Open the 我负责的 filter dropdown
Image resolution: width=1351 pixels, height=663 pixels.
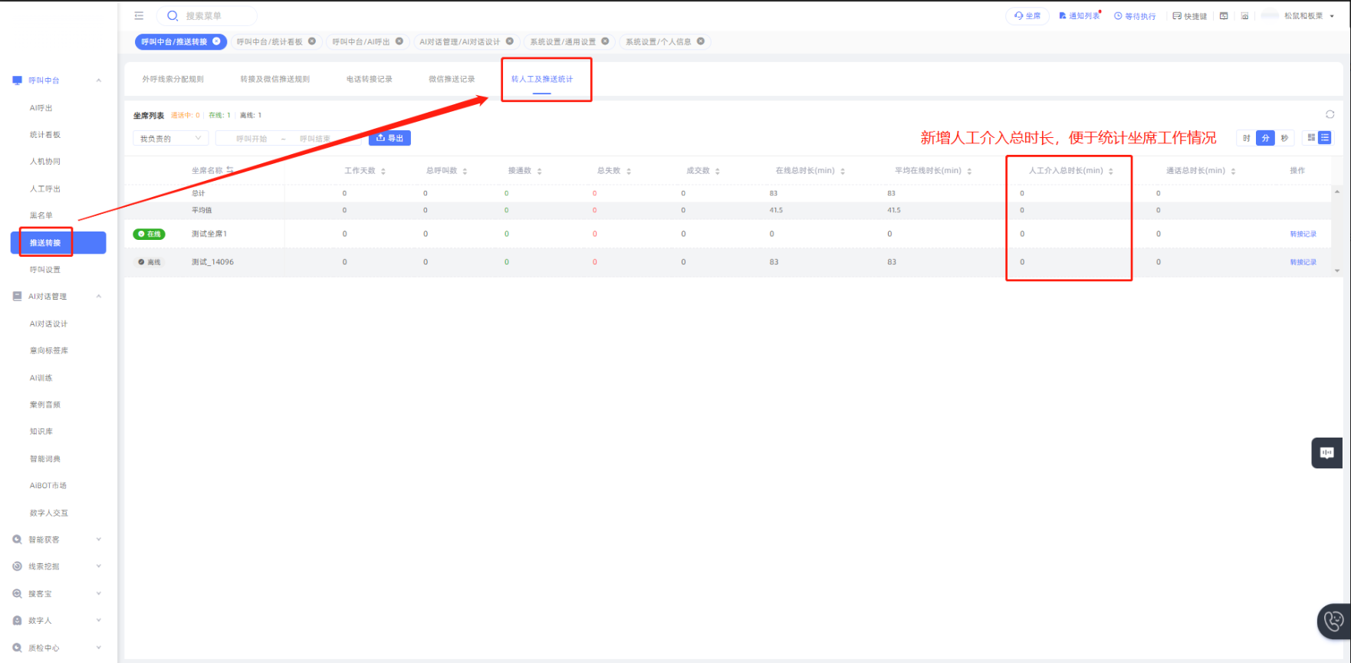click(x=170, y=139)
